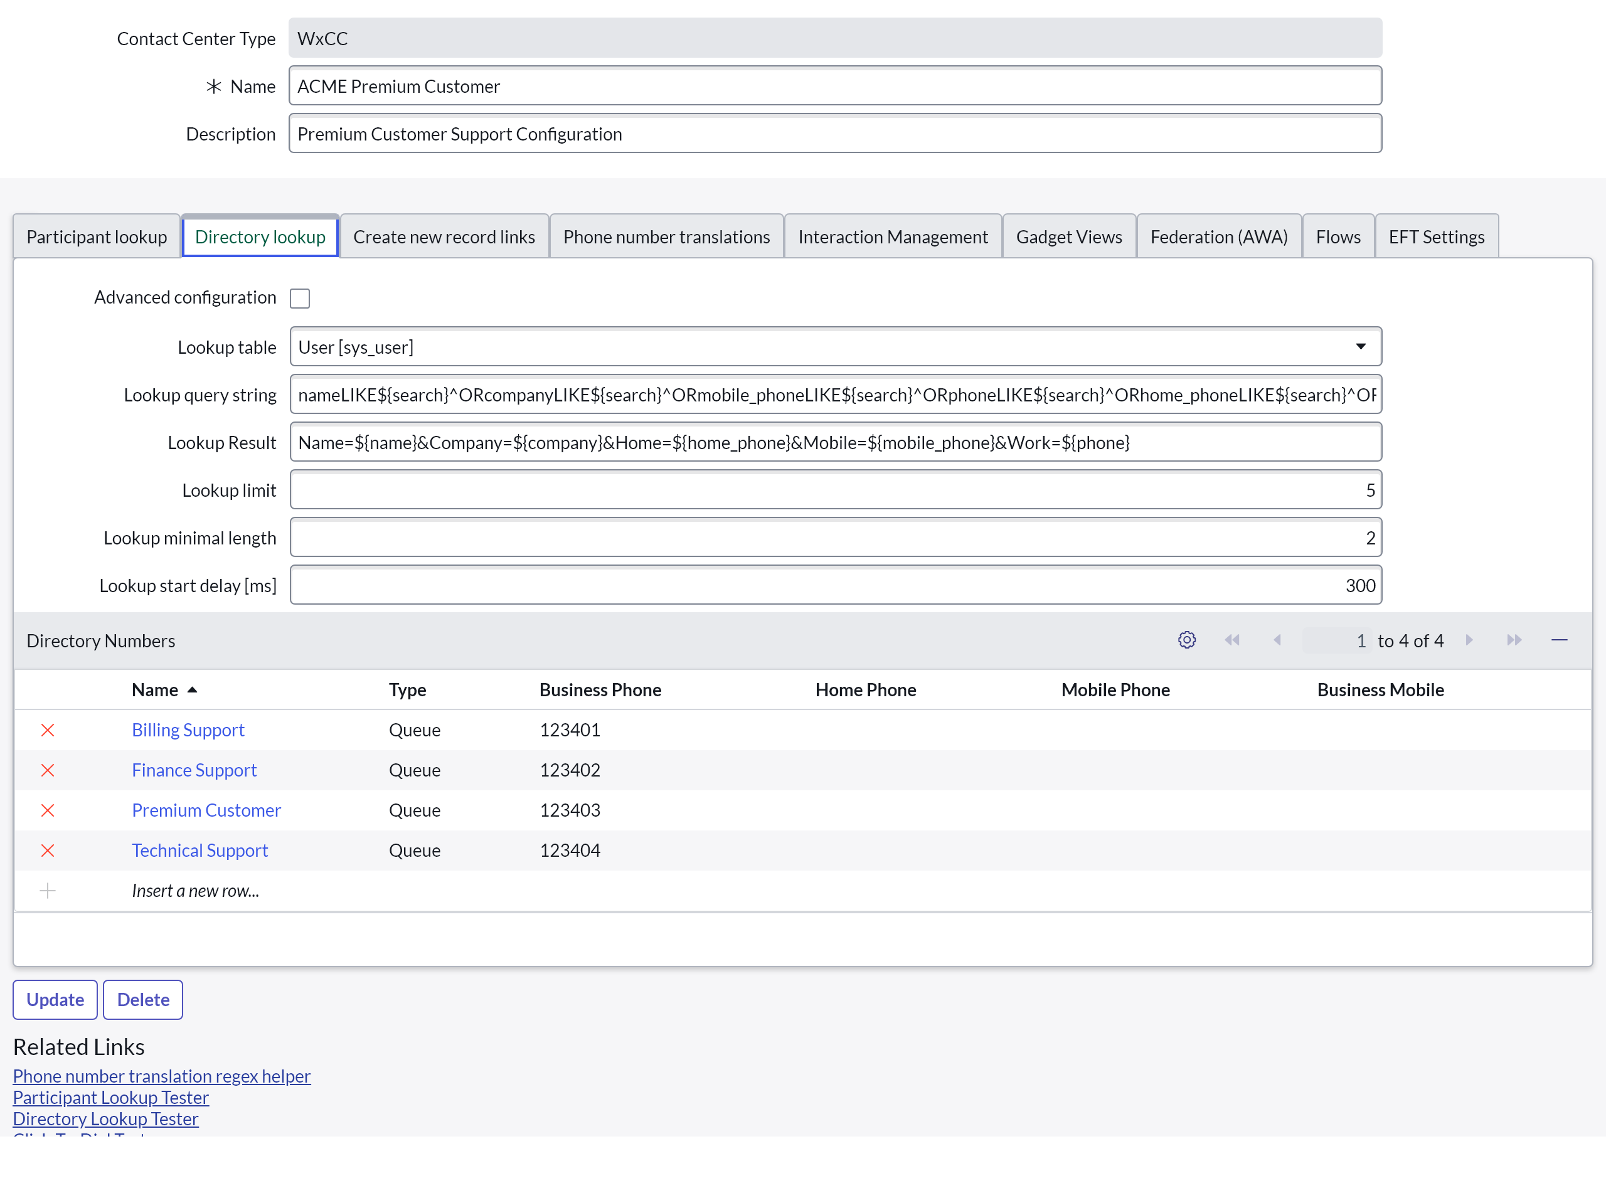
Task: Open the Lookup table dropdown
Action: [836, 347]
